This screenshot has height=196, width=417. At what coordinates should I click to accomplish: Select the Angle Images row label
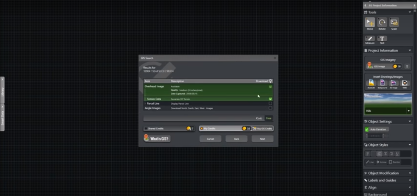(152, 108)
